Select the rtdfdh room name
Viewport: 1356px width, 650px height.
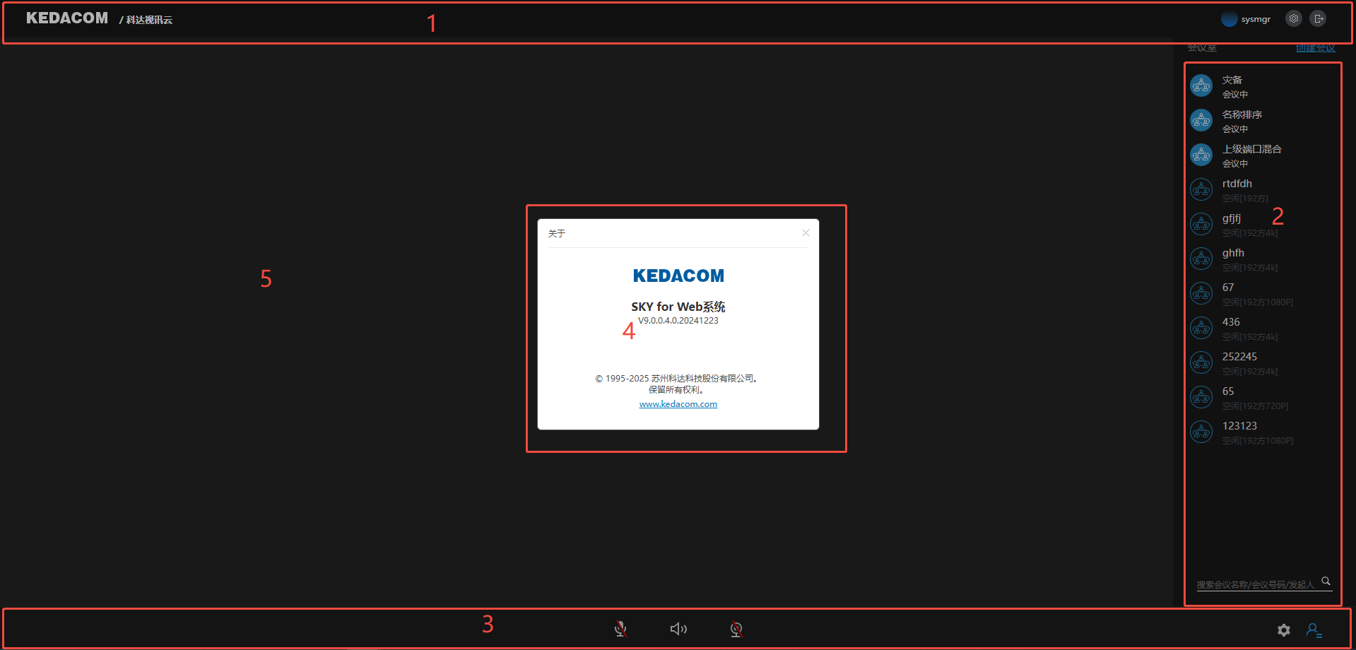pyautogui.click(x=1237, y=184)
